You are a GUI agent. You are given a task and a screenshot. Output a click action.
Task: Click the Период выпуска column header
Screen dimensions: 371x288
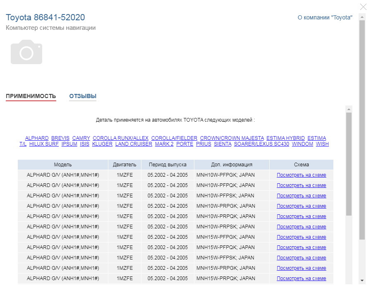click(x=168, y=165)
